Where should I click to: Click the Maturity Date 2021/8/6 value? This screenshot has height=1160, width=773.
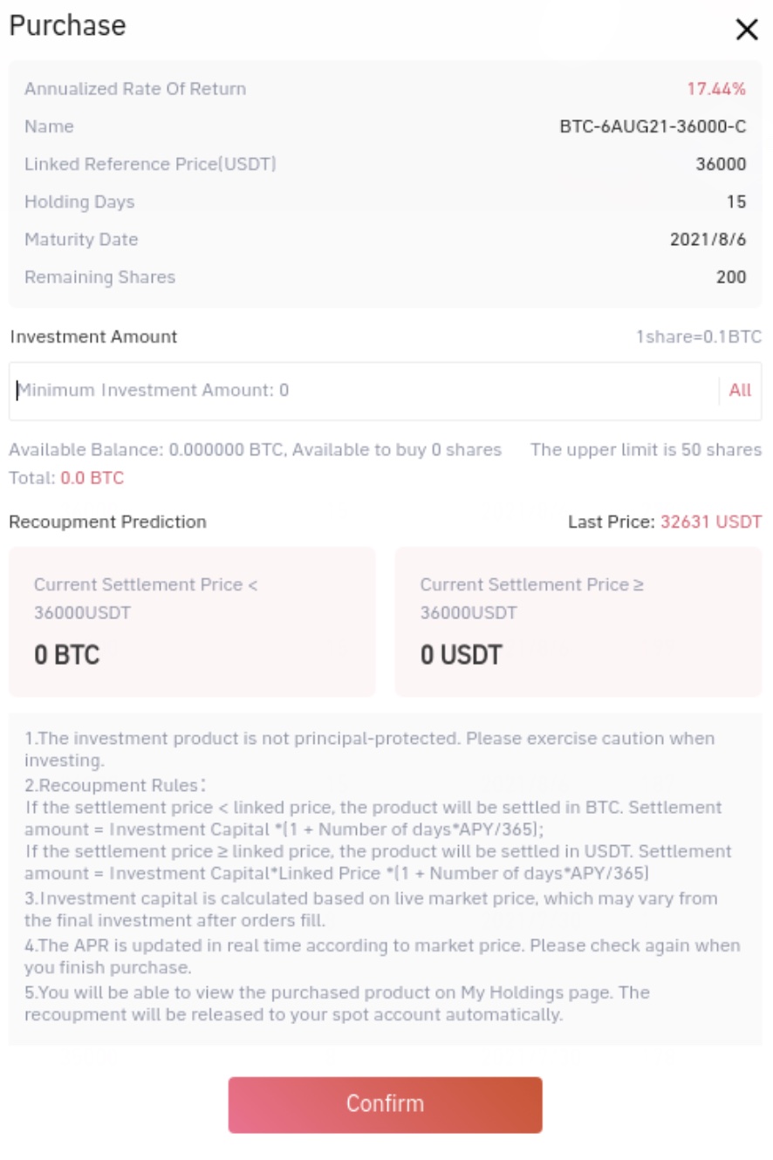pyautogui.click(x=708, y=240)
